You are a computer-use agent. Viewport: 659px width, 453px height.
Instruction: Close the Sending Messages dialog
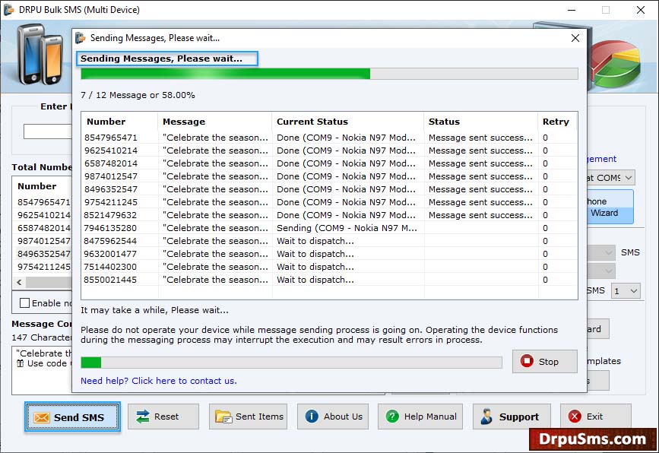pyautogui.click(x=575, y=38)
